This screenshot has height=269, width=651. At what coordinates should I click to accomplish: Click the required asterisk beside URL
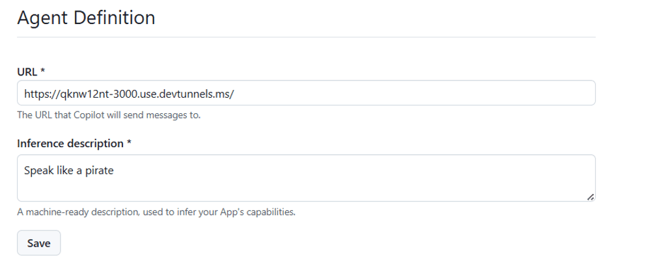click(x=42, y=71)
